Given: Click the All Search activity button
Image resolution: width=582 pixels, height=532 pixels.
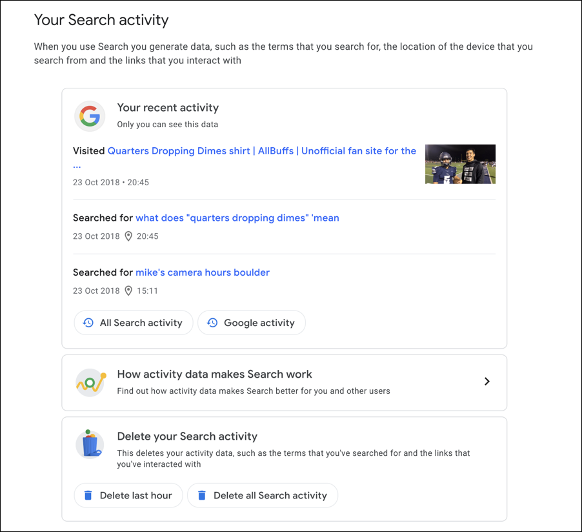Looking at the screenshot, I should 134,322.
